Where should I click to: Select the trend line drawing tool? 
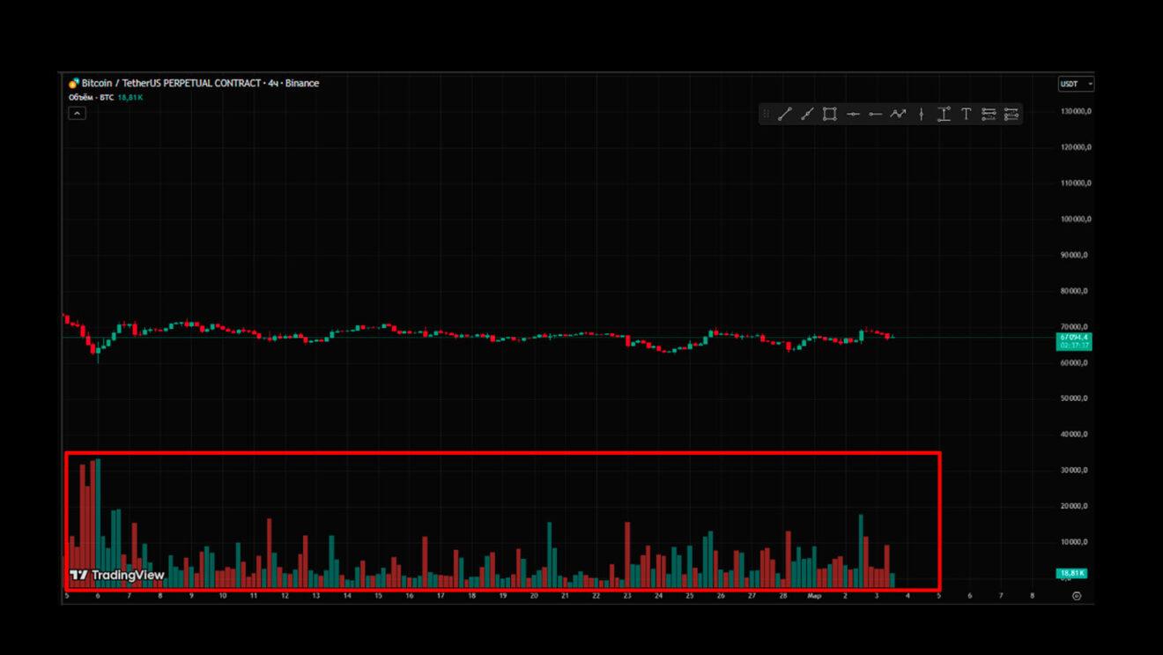tap(784, 114)
